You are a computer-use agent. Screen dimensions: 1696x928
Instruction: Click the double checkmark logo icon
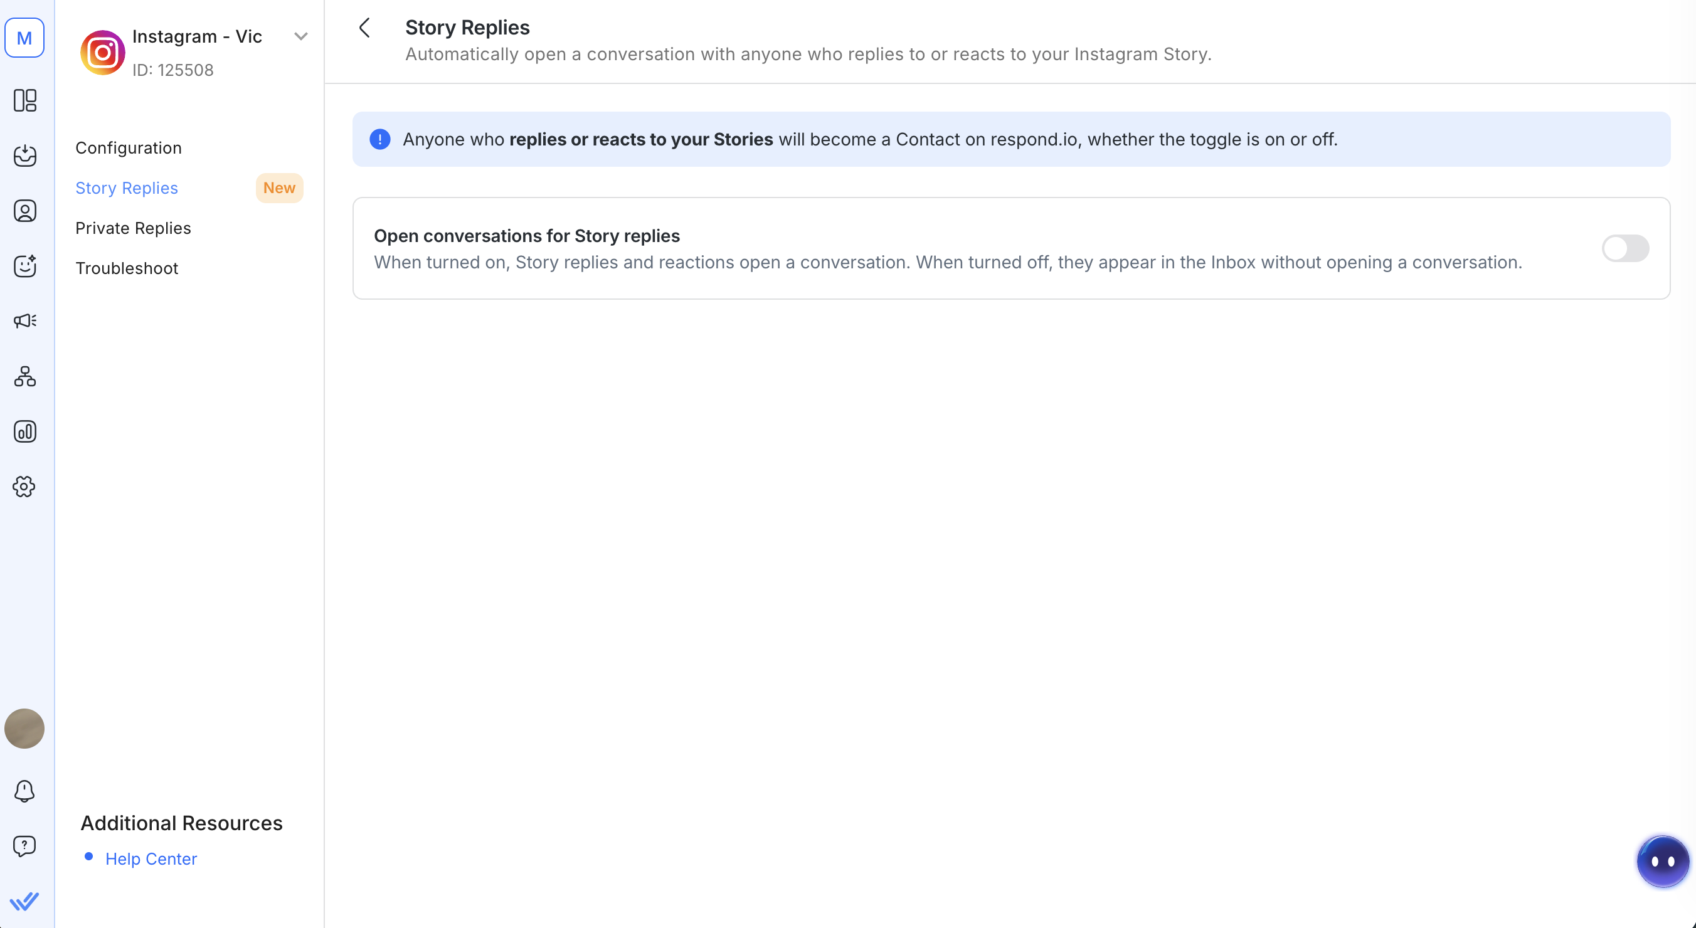pyautogui.click(x=25, y=901)
